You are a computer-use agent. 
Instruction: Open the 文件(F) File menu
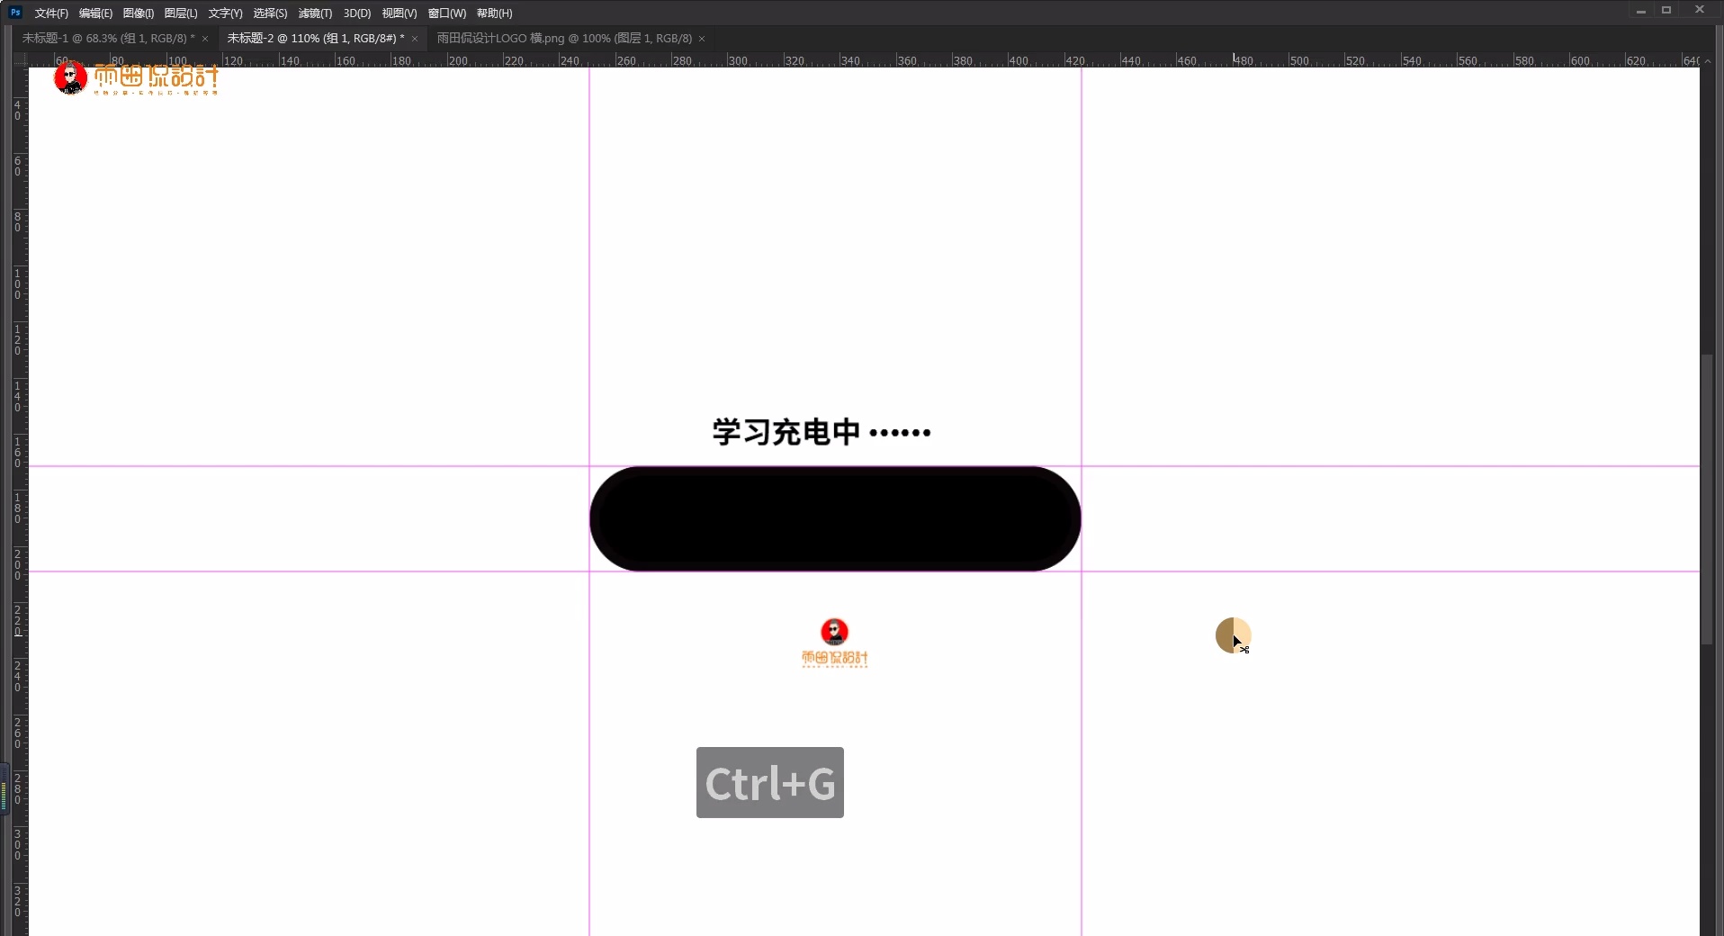(49, 13)
